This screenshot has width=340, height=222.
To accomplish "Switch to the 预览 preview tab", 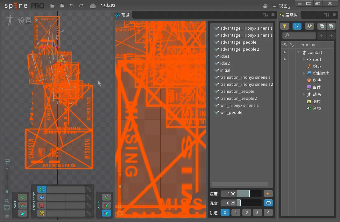I will click(x=123, y=15).
